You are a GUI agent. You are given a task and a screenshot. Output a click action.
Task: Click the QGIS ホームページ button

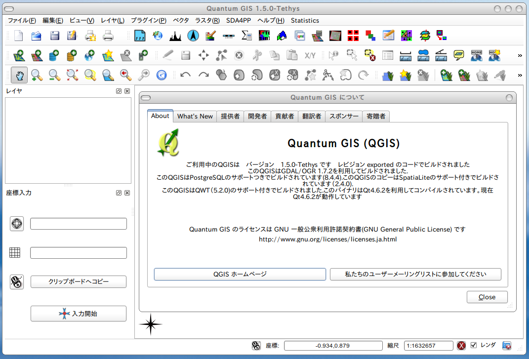tap(240, 274)
